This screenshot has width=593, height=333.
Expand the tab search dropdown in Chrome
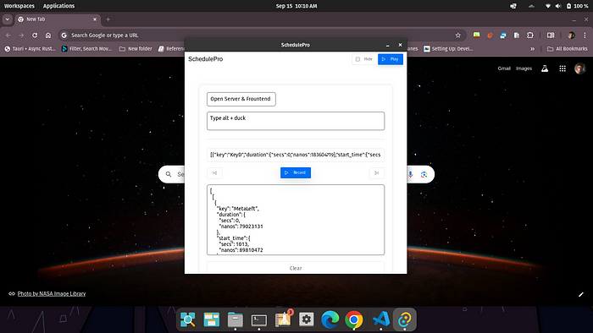(x=7, y=19)
